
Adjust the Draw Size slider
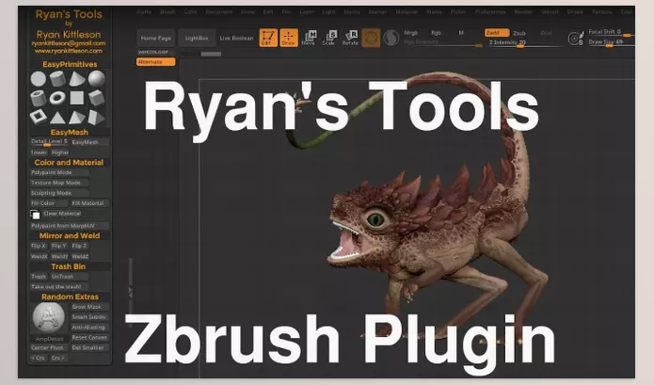tap(612, 42)
